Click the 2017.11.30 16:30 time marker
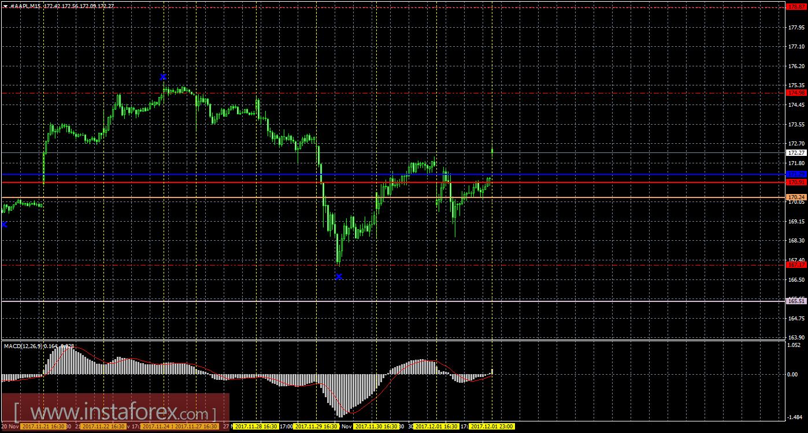808x433 pixels. coord(376,426)
